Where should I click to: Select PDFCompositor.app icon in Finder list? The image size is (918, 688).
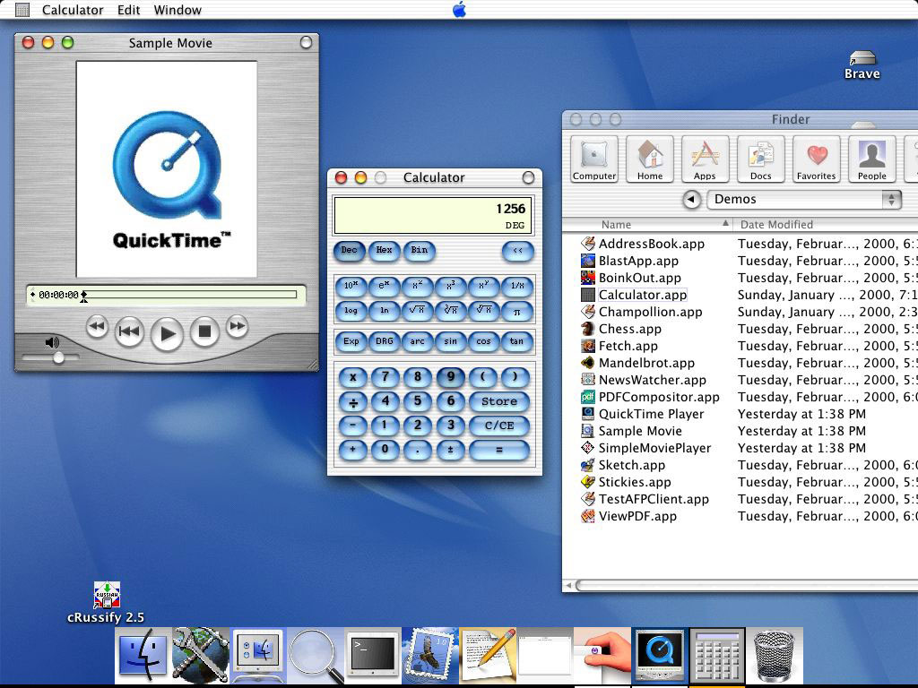[x=588, y=397]
